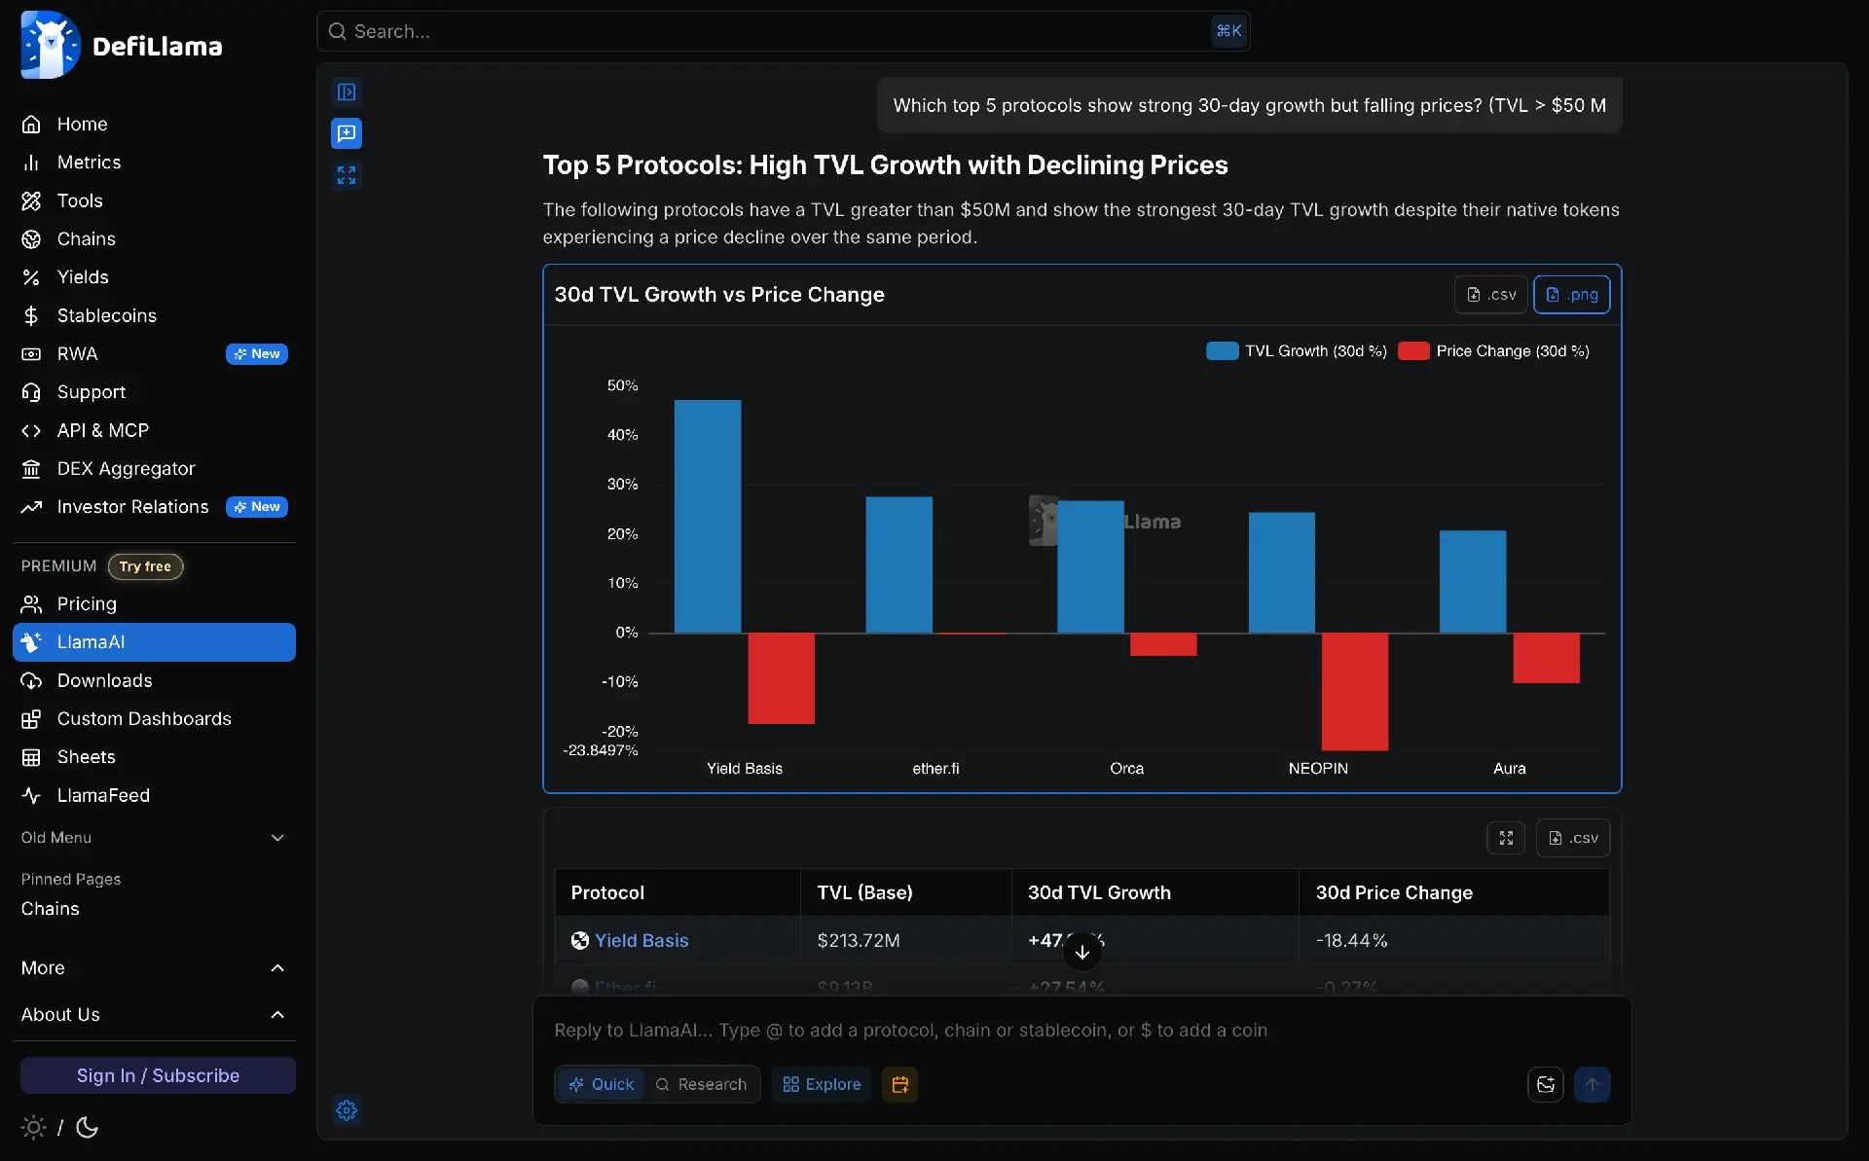
Task: Click the orange calendar icon button
Action: (x=900, y=1085)
